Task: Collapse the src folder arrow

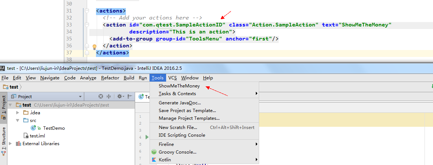Action: tap(18, 121)
